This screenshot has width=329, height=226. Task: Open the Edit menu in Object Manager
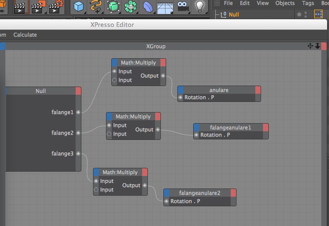pos(245,3)
